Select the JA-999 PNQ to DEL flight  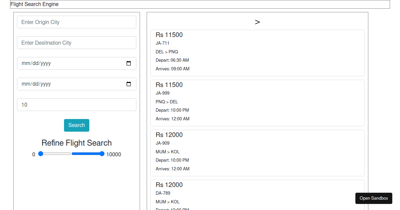point(257,103)
